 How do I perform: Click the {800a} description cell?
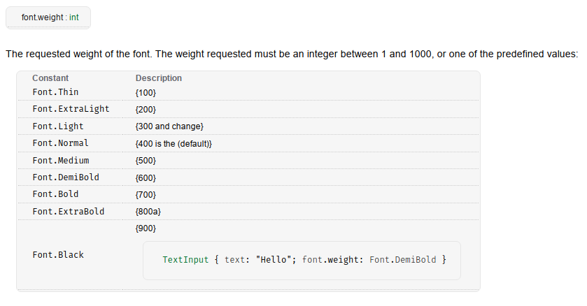(148, 212)
